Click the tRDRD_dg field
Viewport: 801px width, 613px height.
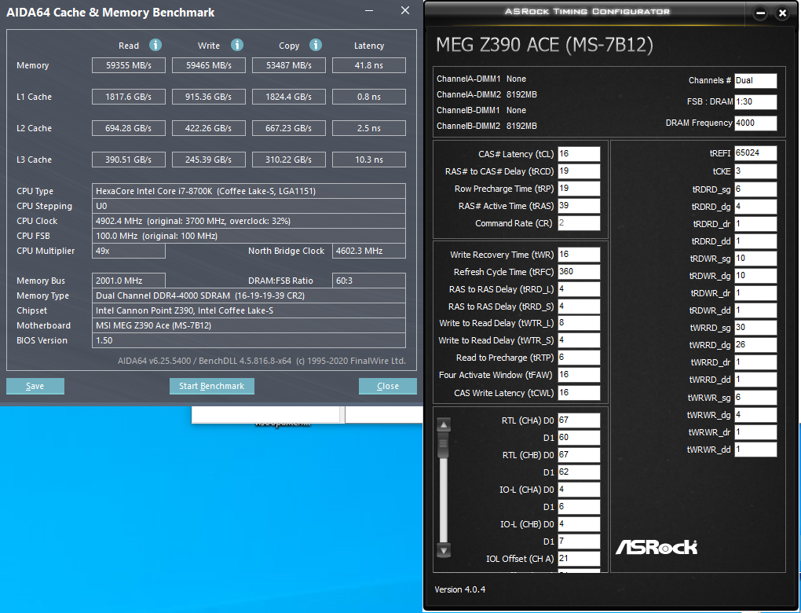tap(755, 207)
